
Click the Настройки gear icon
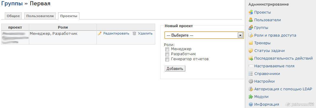click(x=251, y=81)
